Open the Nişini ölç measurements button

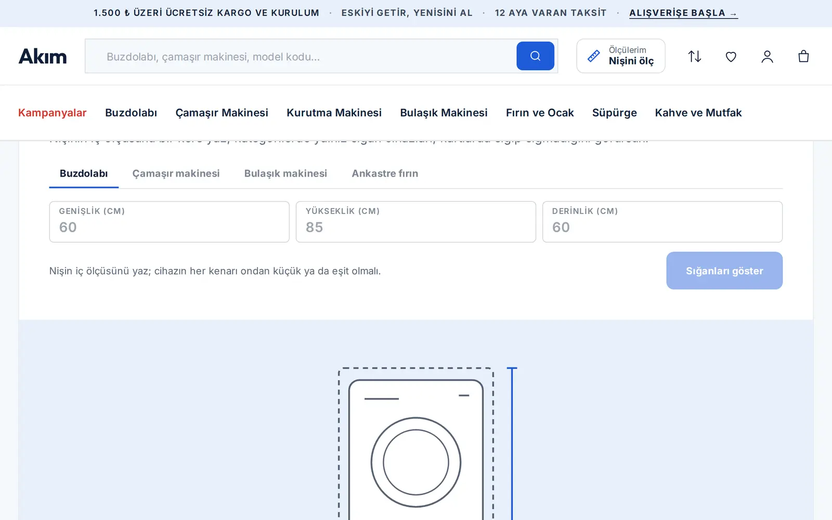click(x=620, y=56)
